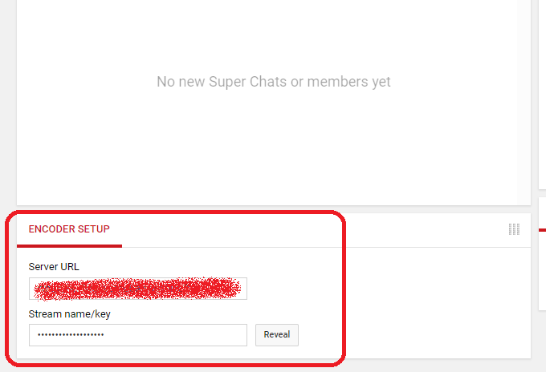
Task: Click the blank area right of Reveal button
Action: pos(414,335)
